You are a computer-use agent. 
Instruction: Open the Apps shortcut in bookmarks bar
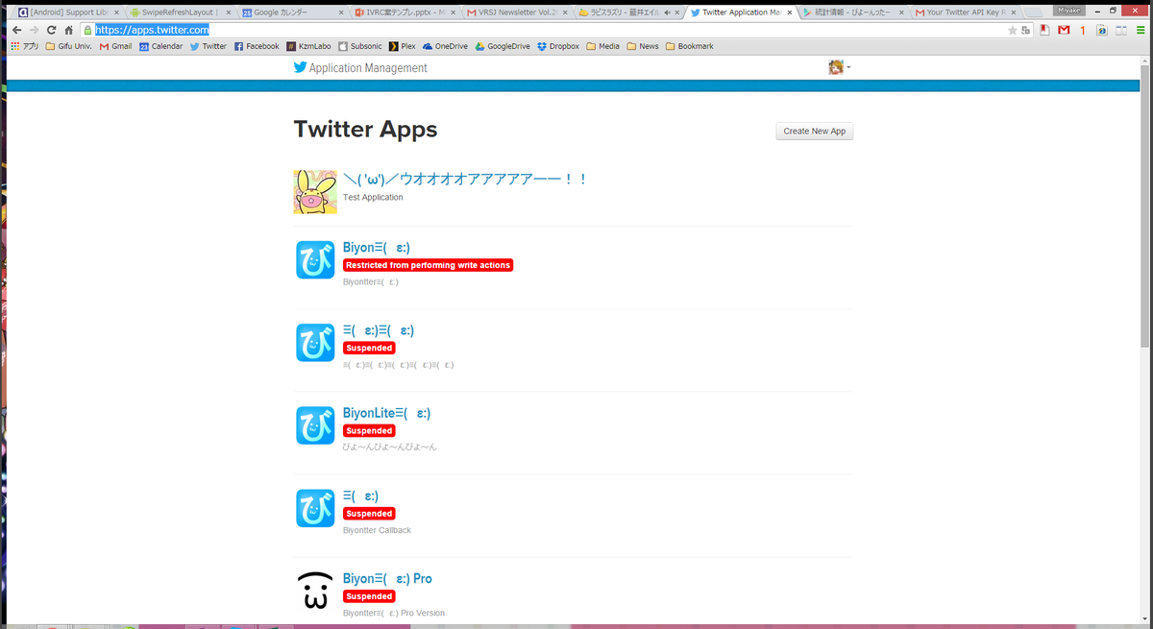tap(25, 46)
